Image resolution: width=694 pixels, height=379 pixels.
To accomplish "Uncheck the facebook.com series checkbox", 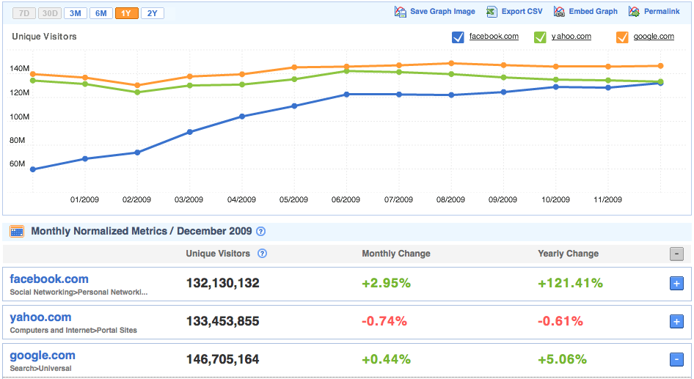I will point(458,37).
